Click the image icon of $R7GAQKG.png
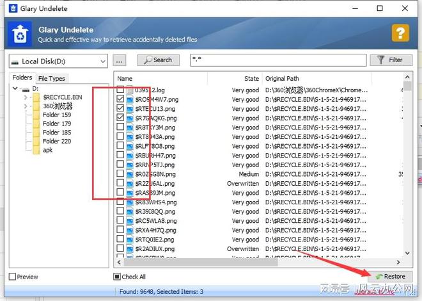The image size is (422, 301). (x=130, y=118)
